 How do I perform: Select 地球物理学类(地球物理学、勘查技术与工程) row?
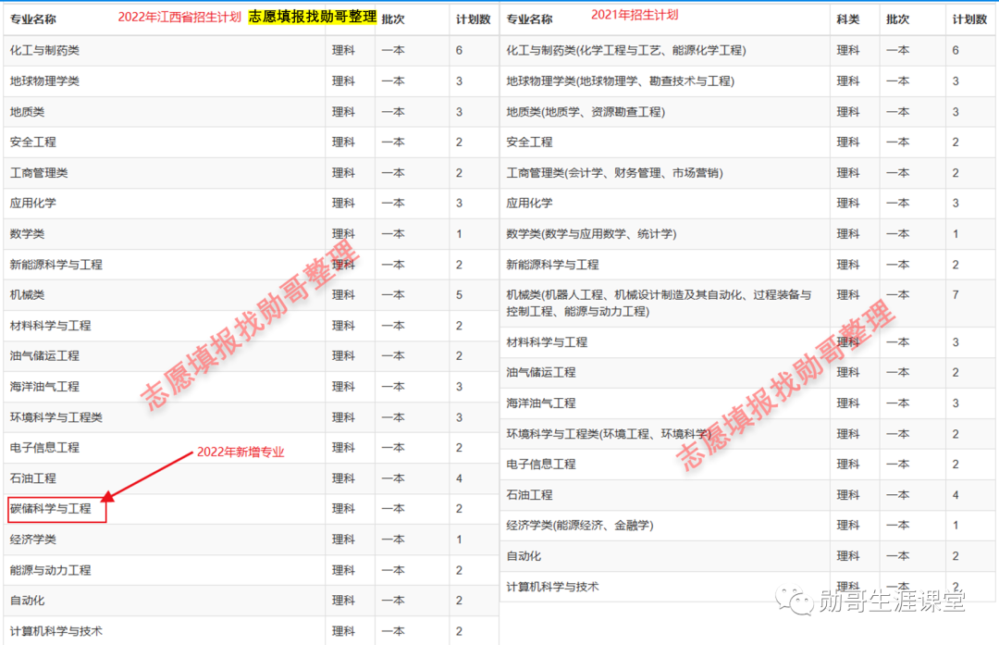(748, 81)
